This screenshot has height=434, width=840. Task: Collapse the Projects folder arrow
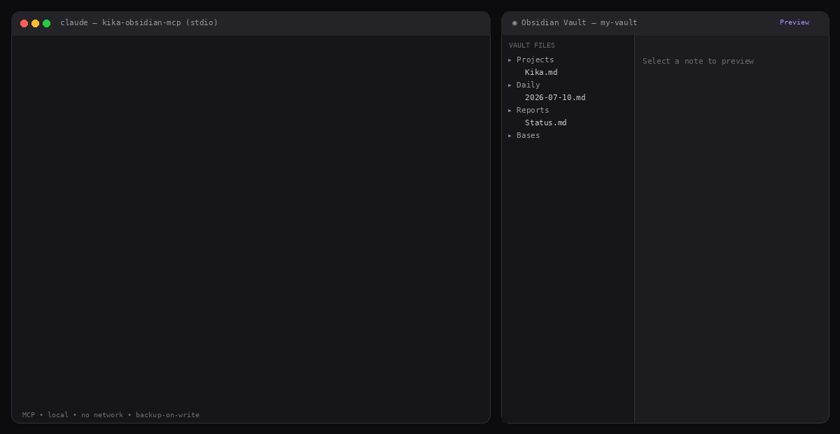[510, 60]
